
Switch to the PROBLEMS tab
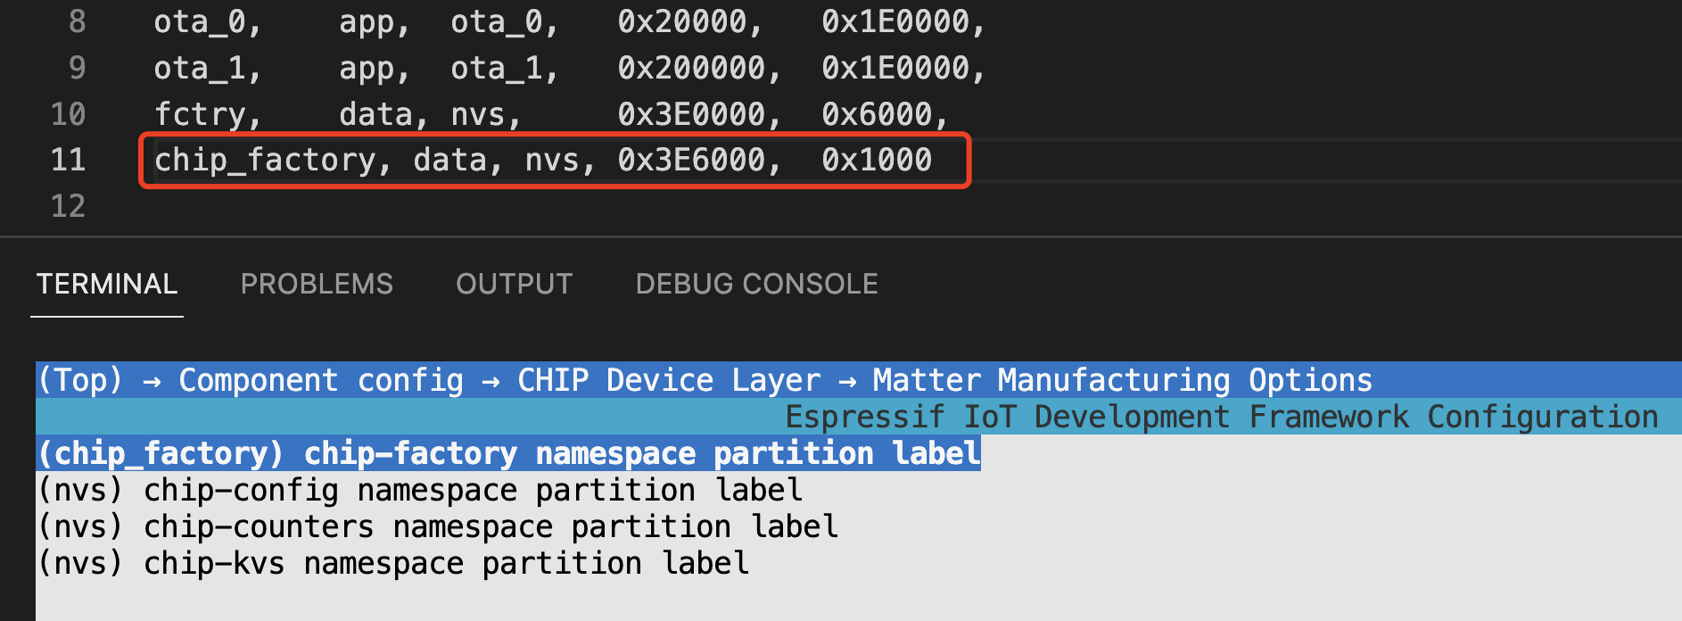click(x=317, y=283)
